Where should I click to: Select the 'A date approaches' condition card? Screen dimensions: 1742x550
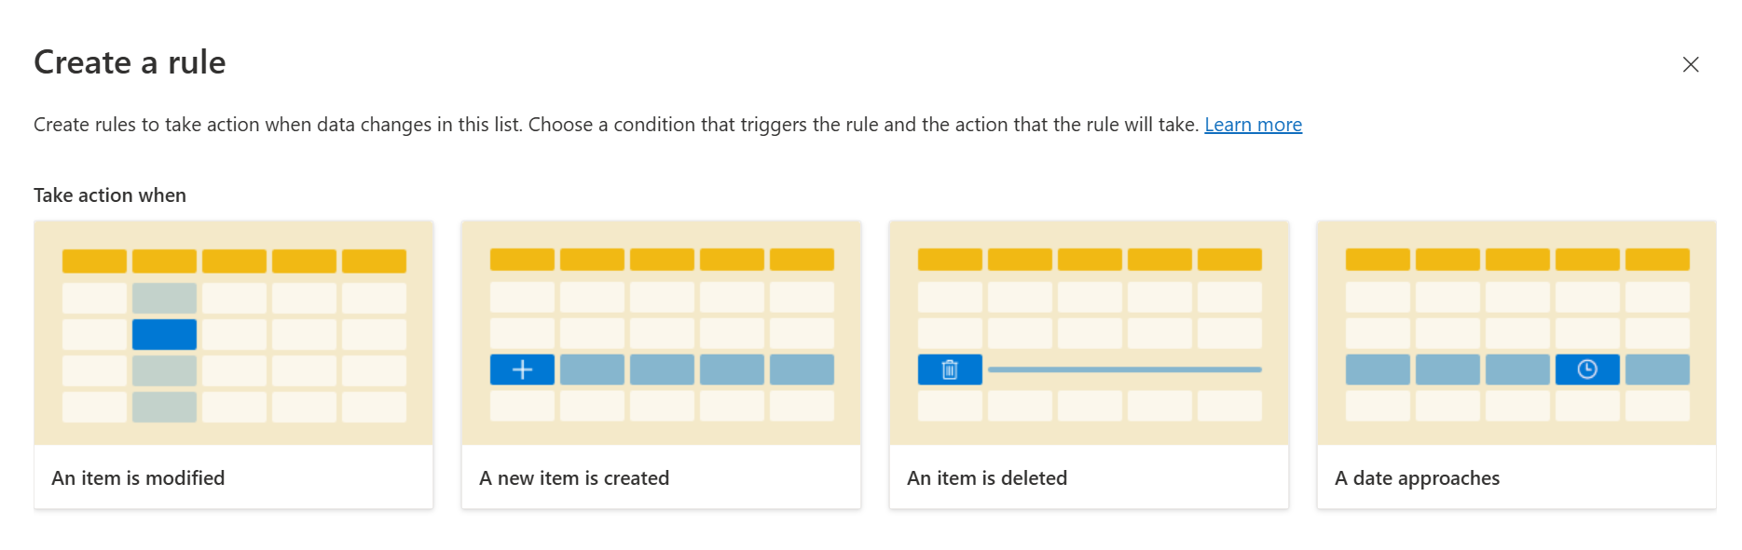click(x=1516, y=477)
